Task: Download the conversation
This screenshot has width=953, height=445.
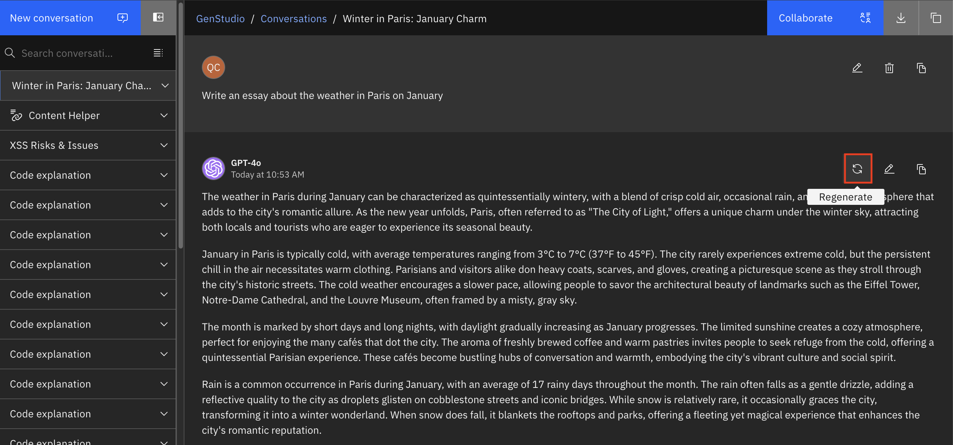Action: click(901, 18)
